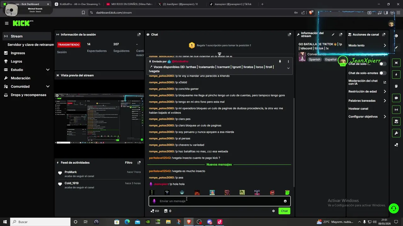
Task: Pop out the Chat panel
Action: click(289, 35)
